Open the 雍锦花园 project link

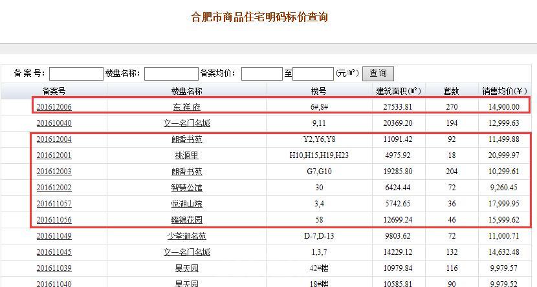coord(187,220)
